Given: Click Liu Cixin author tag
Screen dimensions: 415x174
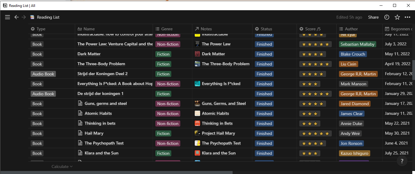Looking at the screenshot, I should [349, 64].
